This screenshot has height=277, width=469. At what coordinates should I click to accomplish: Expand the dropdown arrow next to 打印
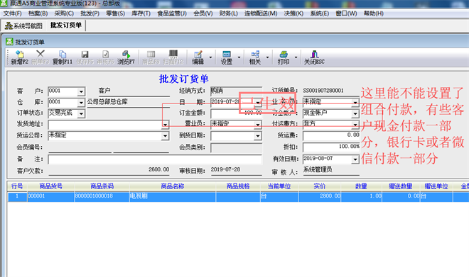296,57
